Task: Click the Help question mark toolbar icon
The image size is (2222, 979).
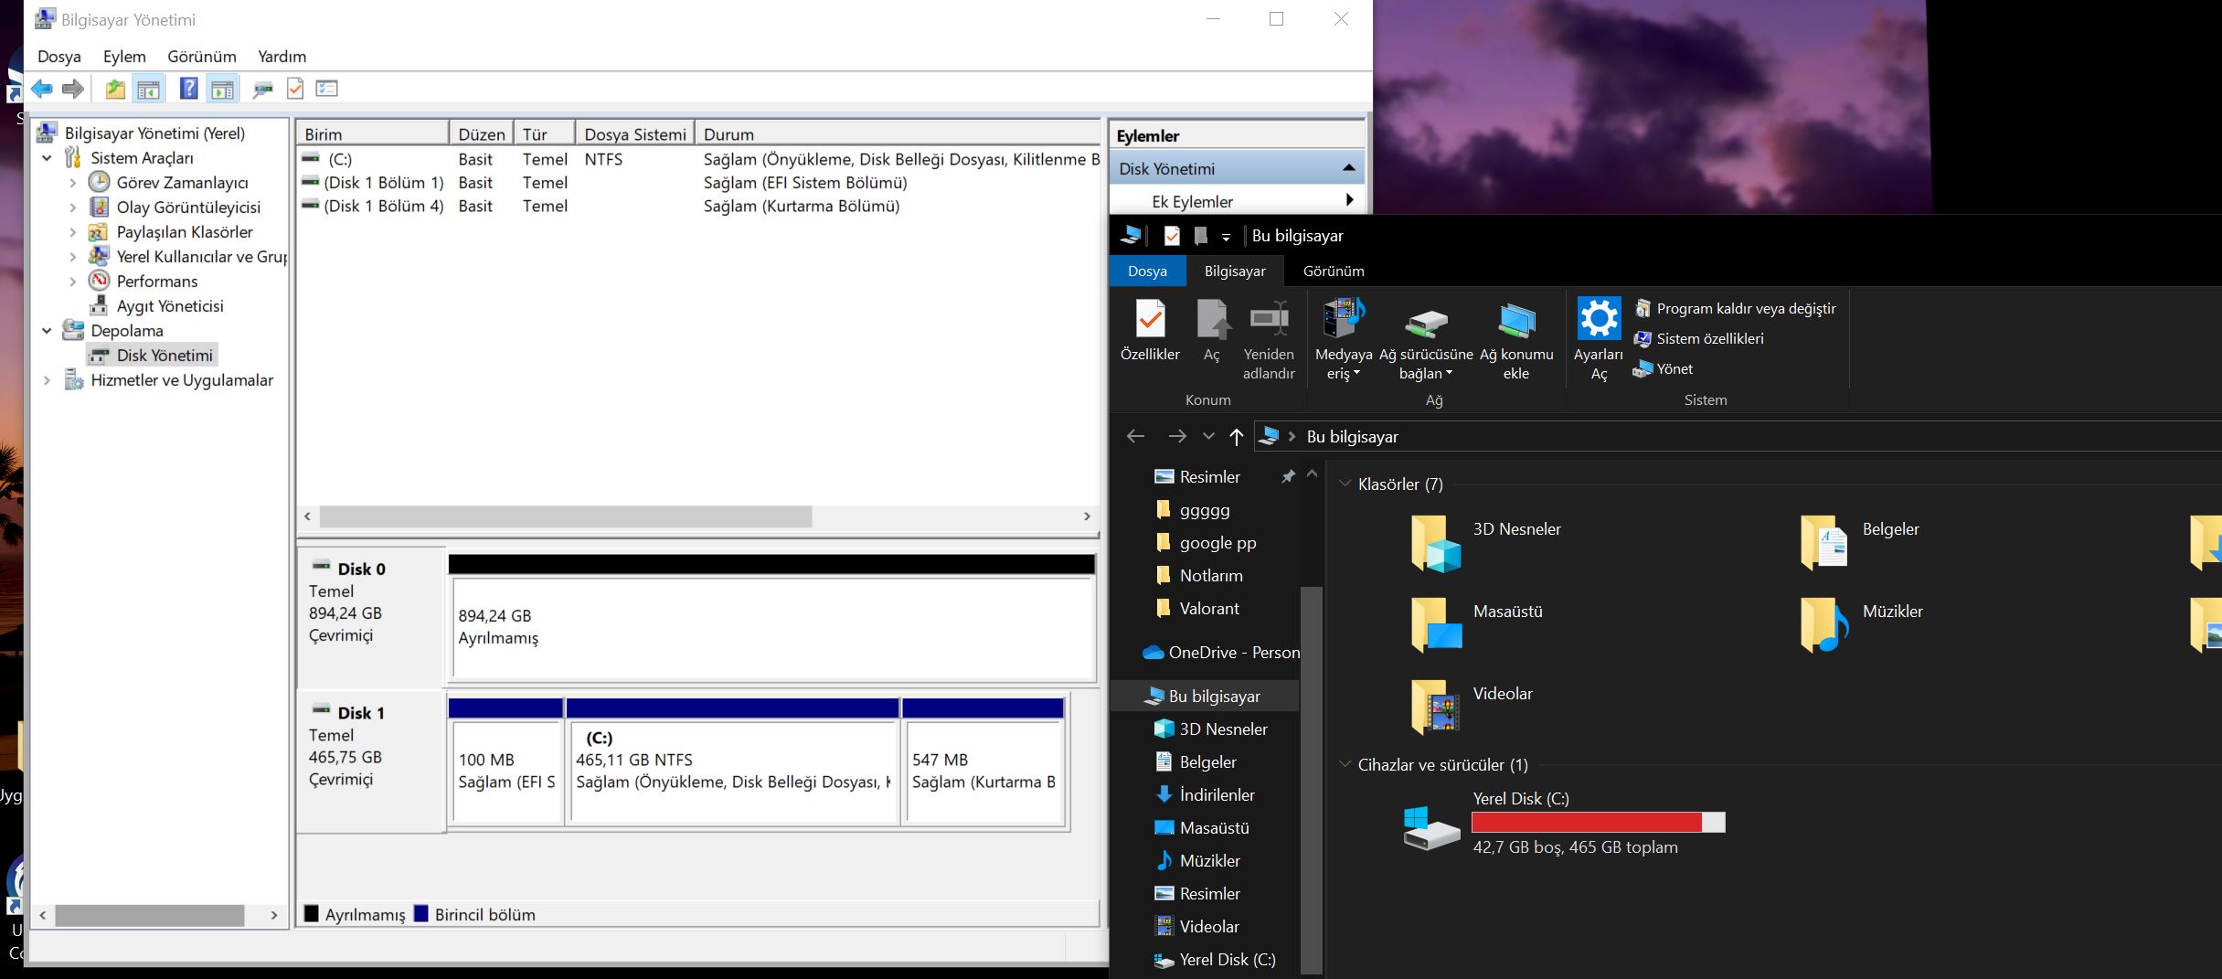Action: [188, 89]
